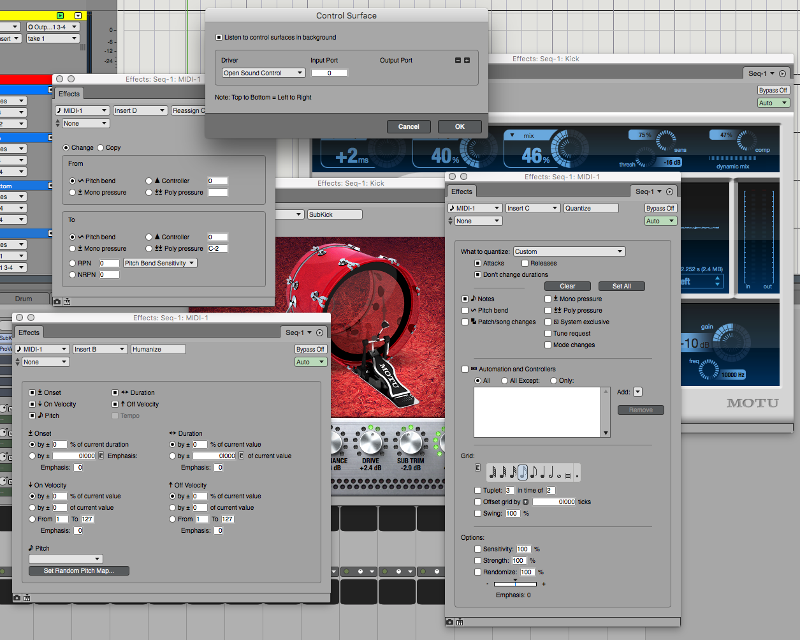Open the Open Sound Control driver dropdown

click(x=263, y=73)
